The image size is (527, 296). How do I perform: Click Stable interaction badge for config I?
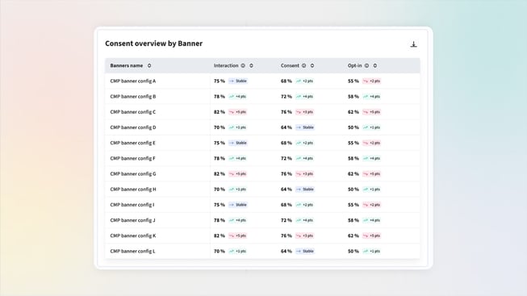(x=238, y=205)
